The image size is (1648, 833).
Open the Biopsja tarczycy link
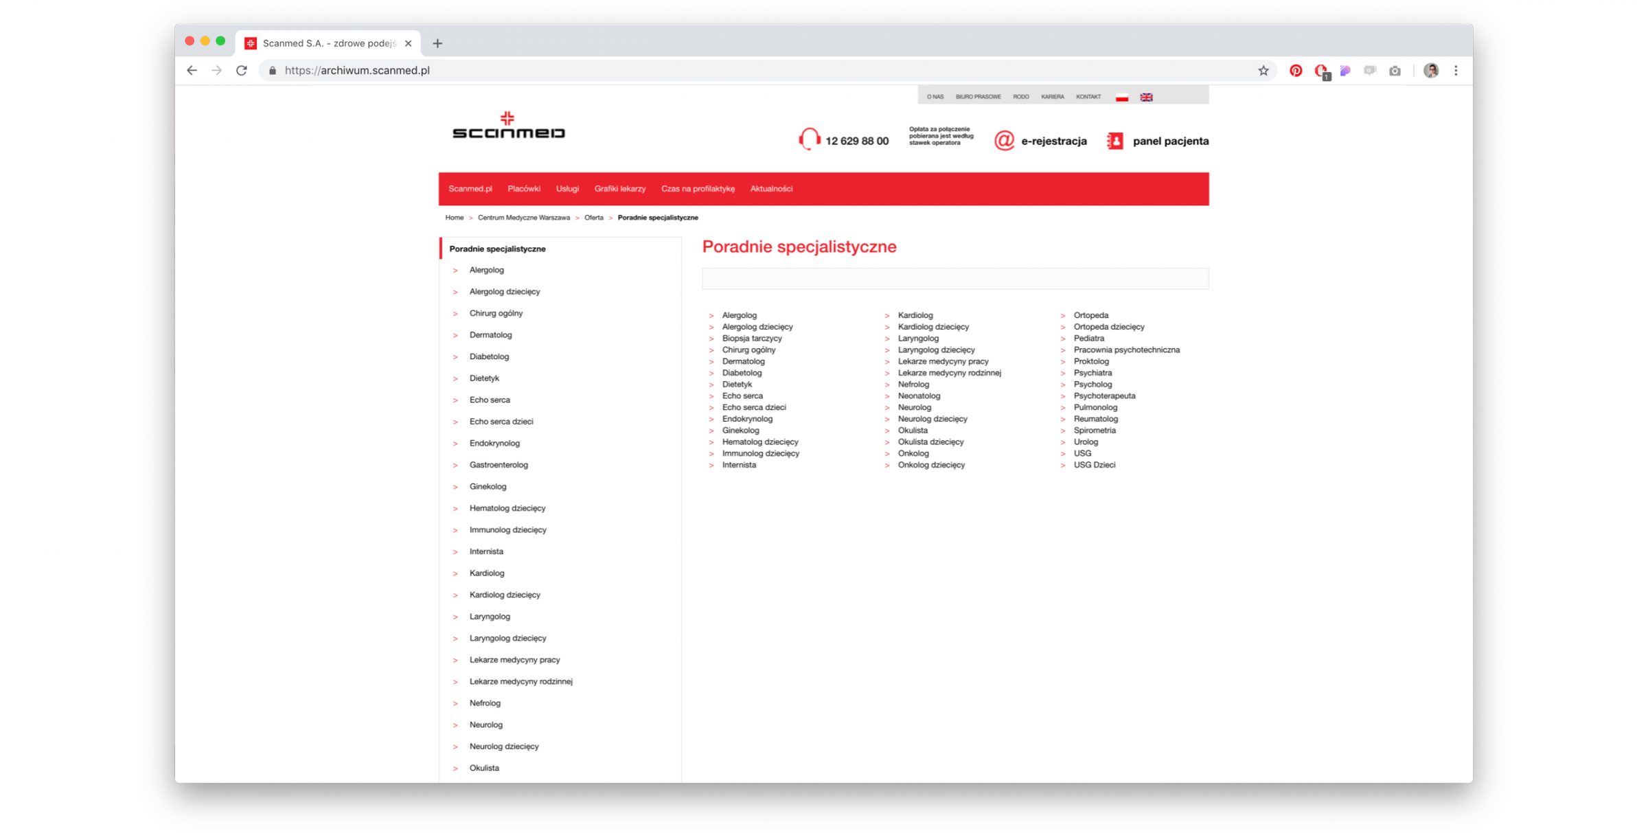tap(752, 339)
